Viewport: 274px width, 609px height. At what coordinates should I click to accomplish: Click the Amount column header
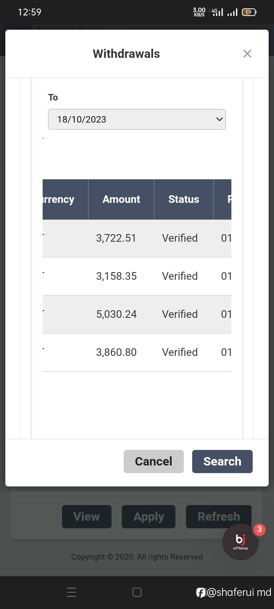coord(121,199)
